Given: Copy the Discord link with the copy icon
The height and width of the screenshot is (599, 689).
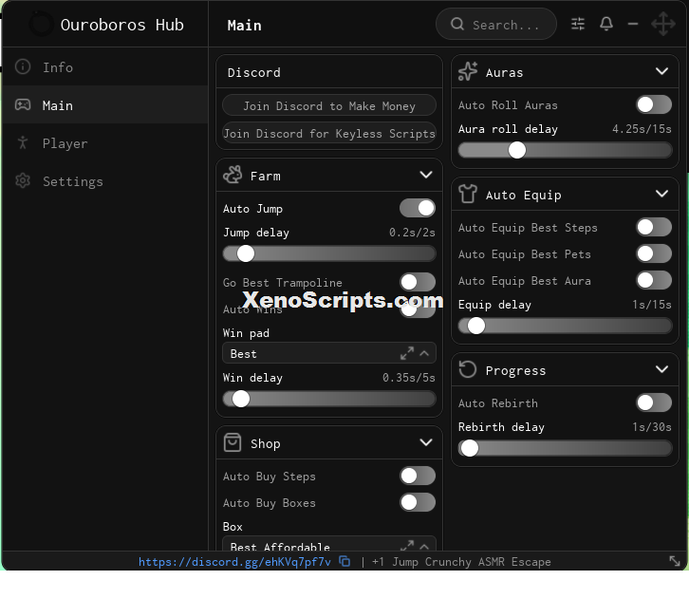Looking at the screenshot, I should click(344, 561).
